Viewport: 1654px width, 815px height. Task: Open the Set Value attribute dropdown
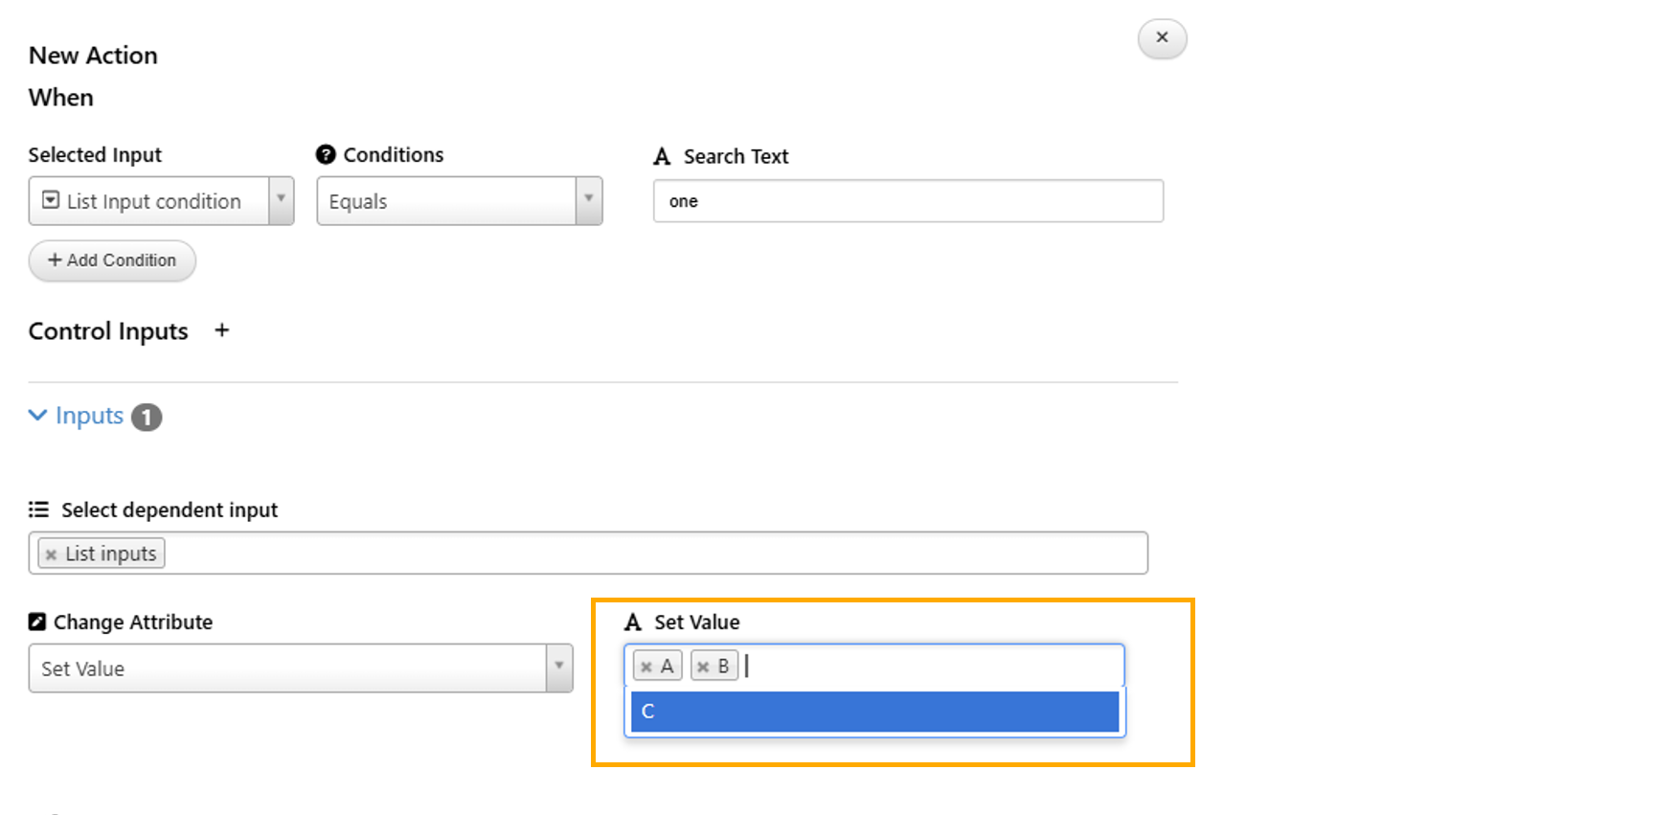click(558, 668)
